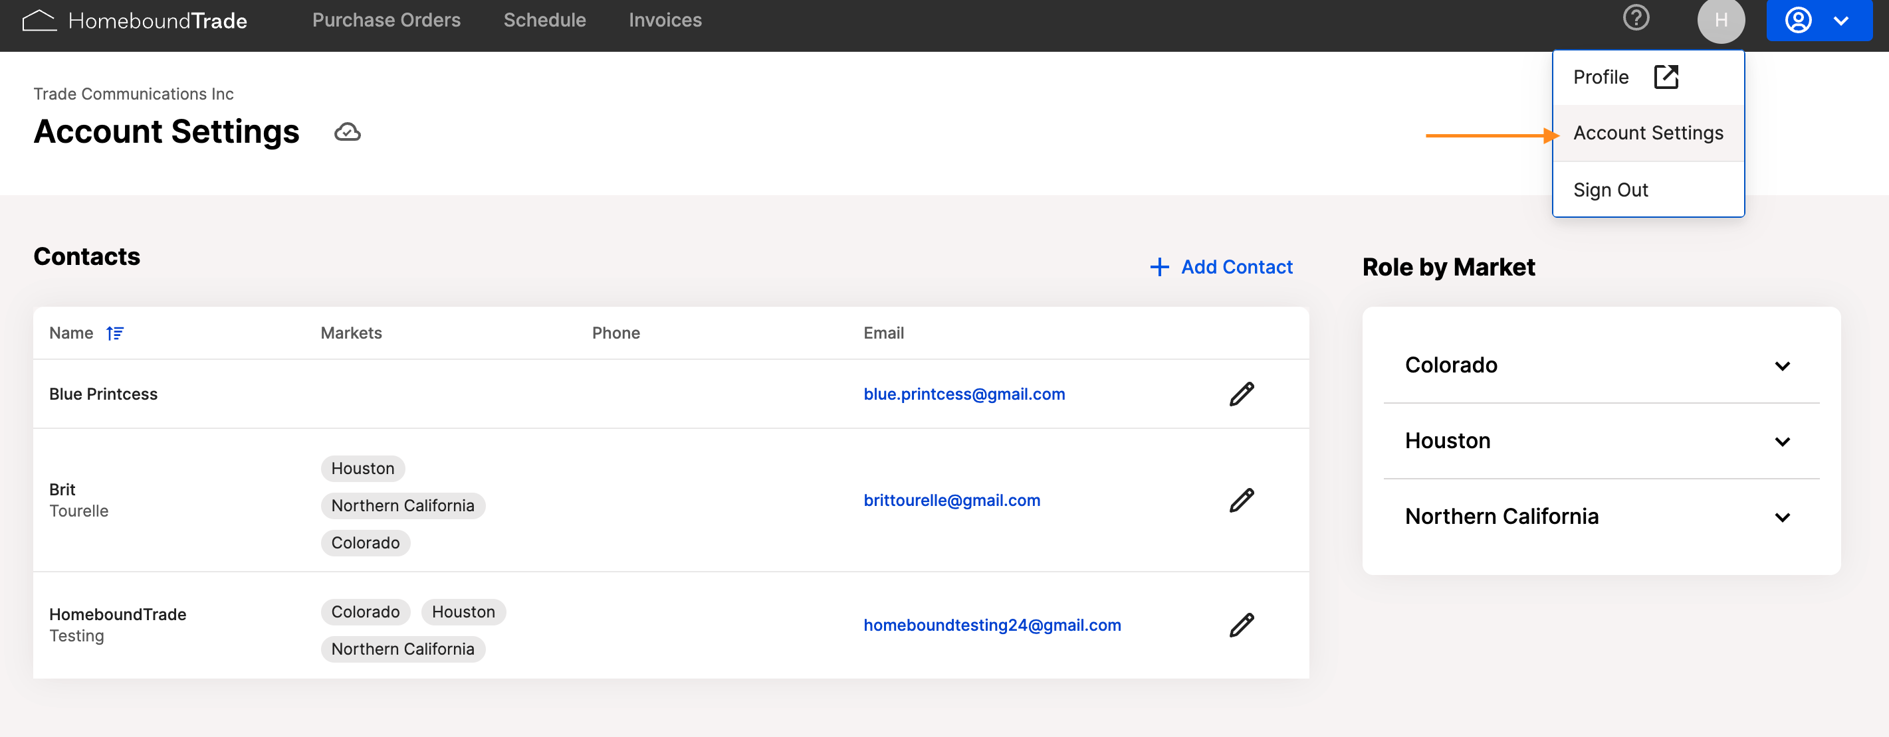This screenshot has height=737, width=1889.
Task: Click Colorado chip in Brit Tourelle row
Action: [x=365, y=543]
